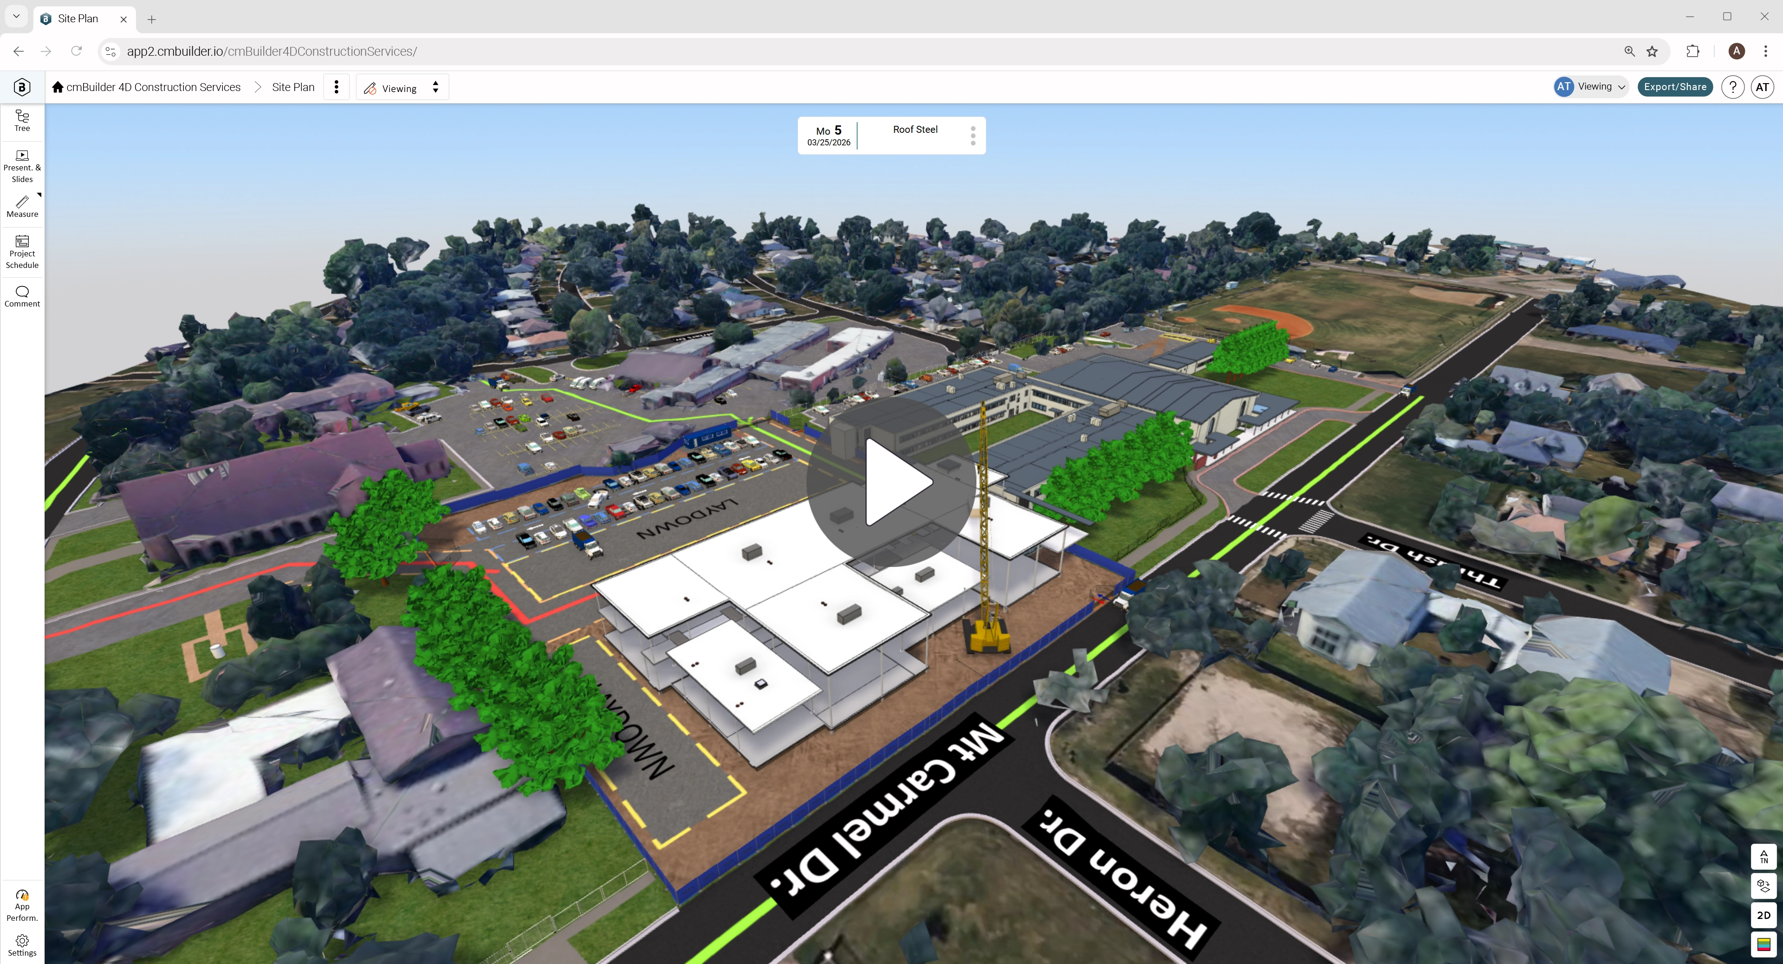Open the Tree panel

[x=21, y=120]
